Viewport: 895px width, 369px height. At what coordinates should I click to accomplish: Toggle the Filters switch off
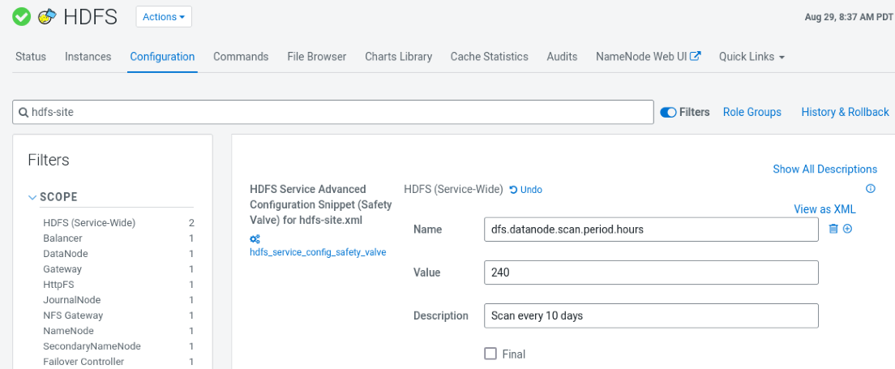coord(668,113)
